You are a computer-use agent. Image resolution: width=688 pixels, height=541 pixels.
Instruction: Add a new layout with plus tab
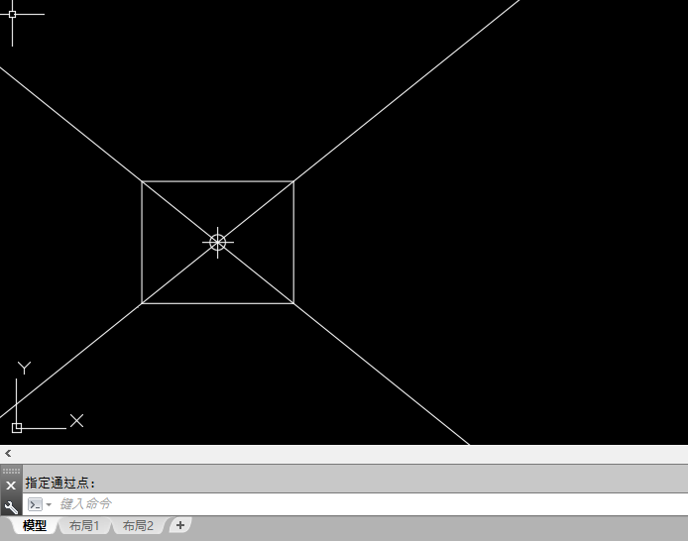180,525
